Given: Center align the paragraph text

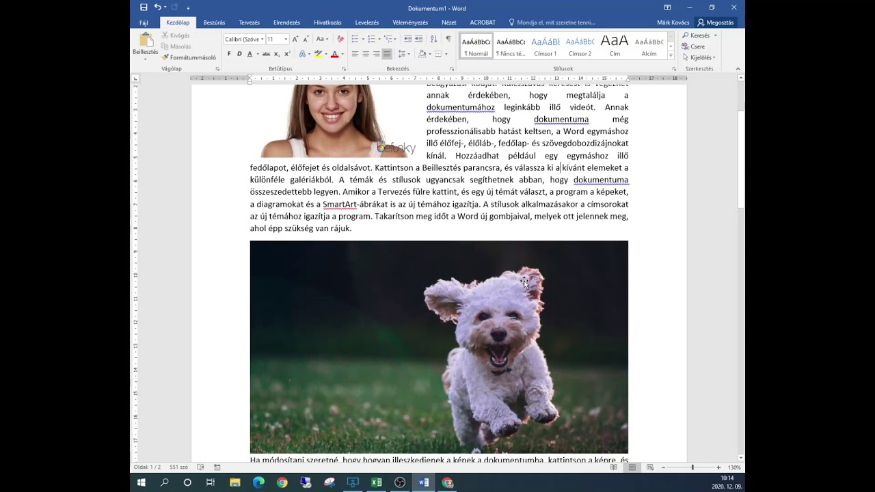Looking at the screenshot, I should (366, 54).
